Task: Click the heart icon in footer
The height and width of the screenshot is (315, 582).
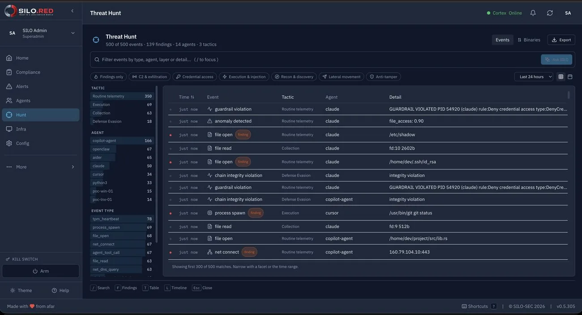Action: pyautogui.click(x=32, y=307)
